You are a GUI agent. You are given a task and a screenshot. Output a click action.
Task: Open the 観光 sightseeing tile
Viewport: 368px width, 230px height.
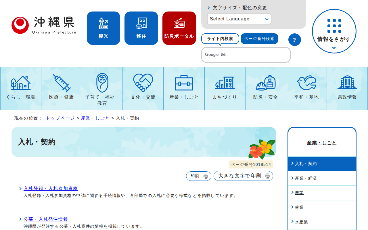(103, 28)
